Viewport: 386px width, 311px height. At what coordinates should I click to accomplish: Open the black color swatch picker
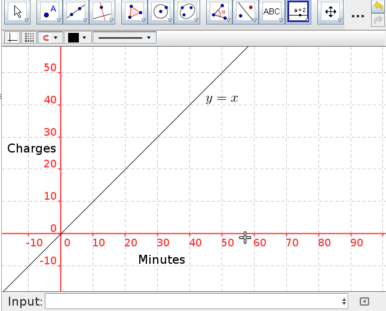77,38
